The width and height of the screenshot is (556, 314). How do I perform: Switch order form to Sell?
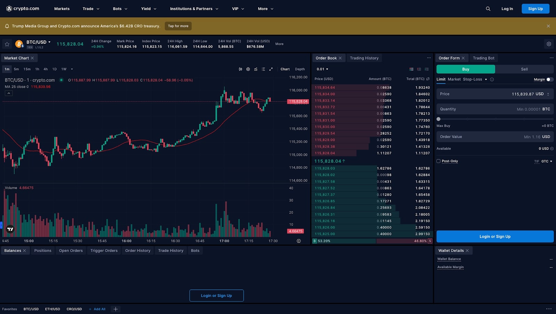[524, 69]
